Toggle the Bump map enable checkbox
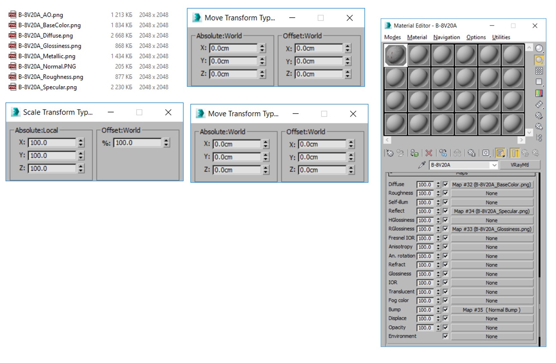 pyautogui.click(x=445, y=310)
